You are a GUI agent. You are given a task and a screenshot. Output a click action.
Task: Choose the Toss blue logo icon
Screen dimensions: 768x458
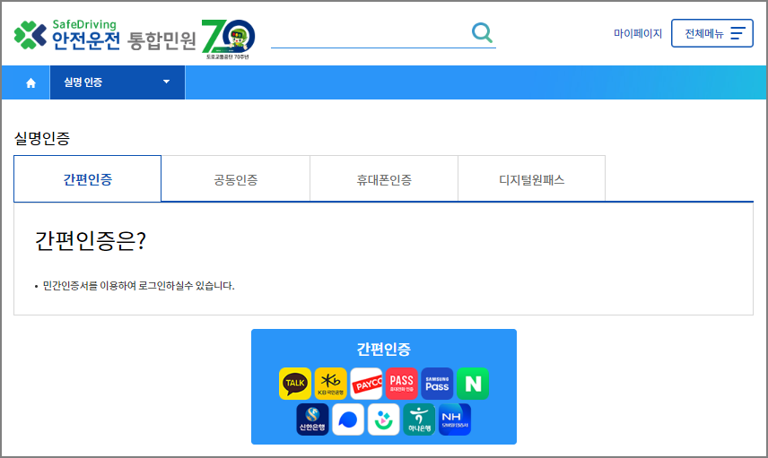[x=348, y=419]
